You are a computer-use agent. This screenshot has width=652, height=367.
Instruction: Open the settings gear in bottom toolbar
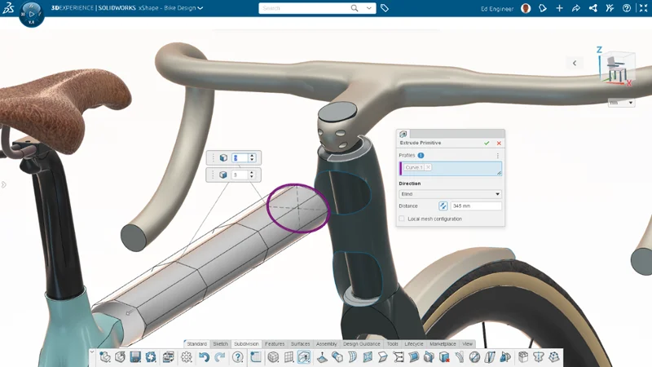(x=187, y=357)
